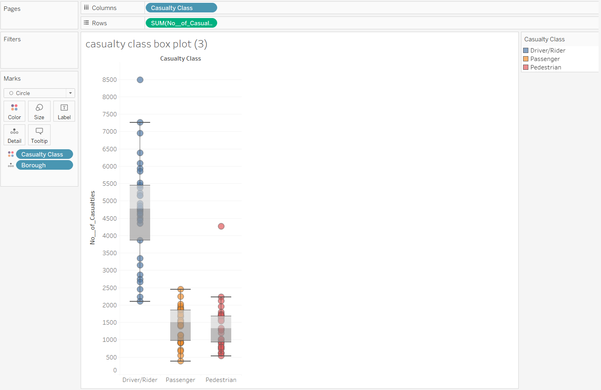This screenshot has width=601, height=390.
Task: Click the worksheet title casualty class box plot
Action: coord(146,44)
